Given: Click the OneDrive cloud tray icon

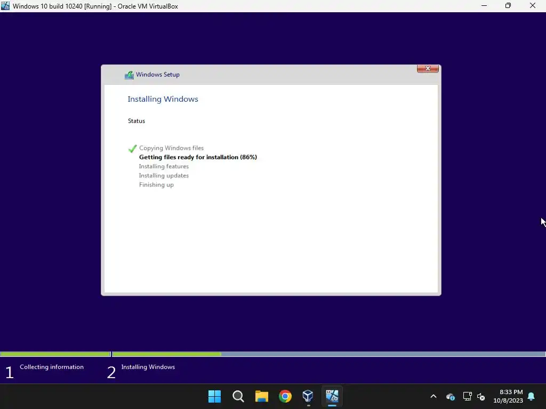Looking at the screenshot, I should pyautogui.click(x=450, y=396).
